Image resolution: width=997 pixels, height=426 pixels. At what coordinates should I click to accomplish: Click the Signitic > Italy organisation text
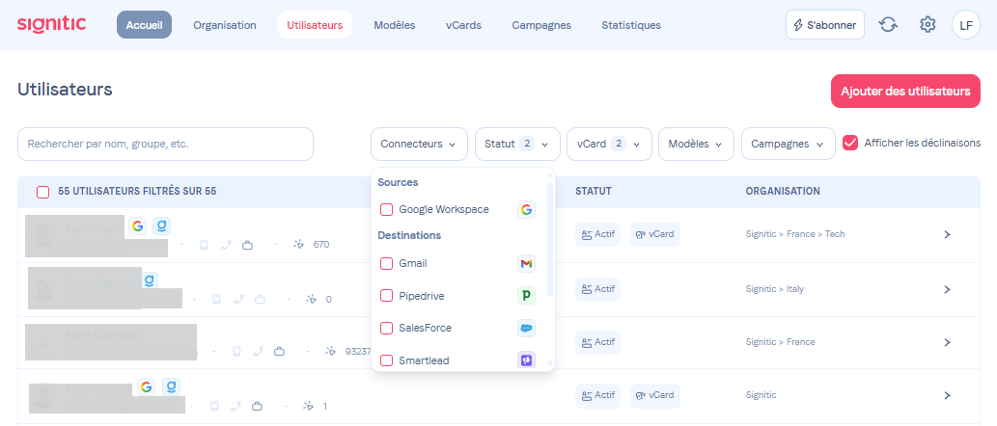pos(774,289)
